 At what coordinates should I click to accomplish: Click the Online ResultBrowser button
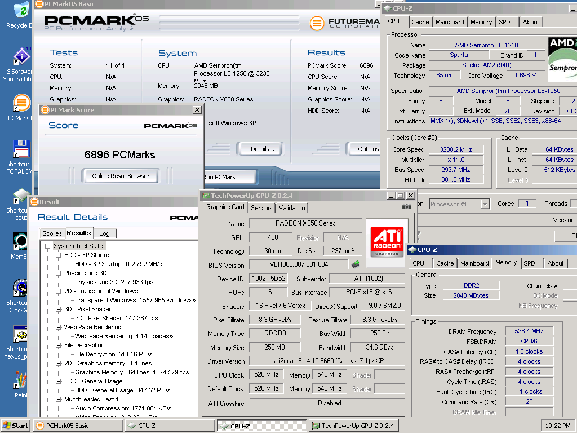(x=121, y=176)
